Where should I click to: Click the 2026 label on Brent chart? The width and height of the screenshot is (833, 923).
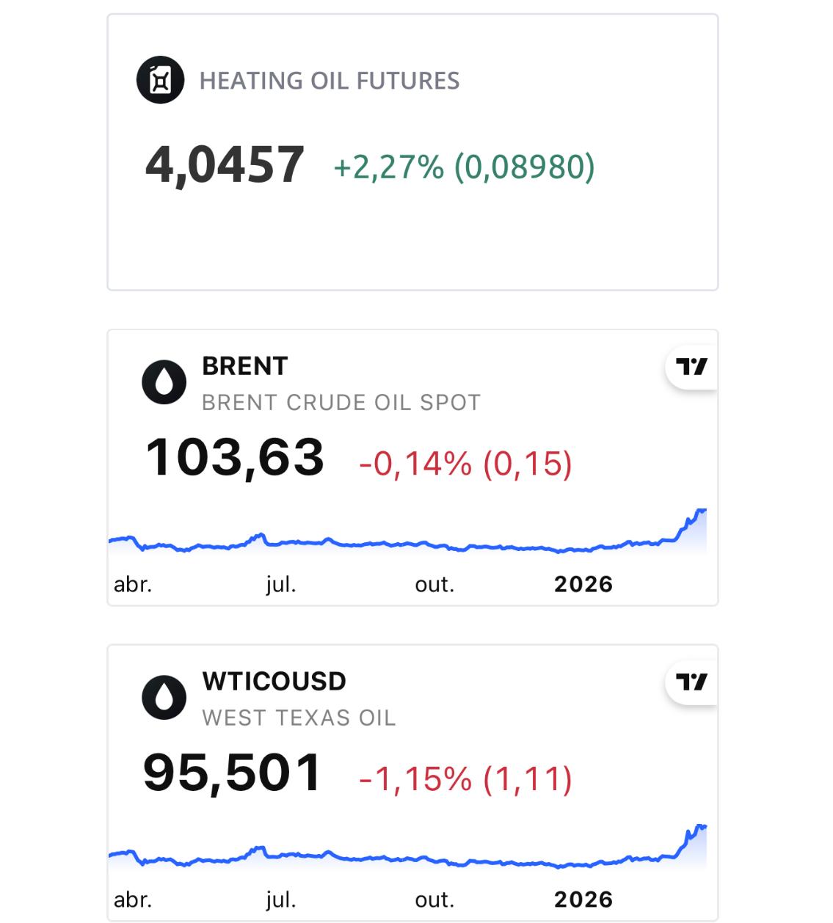583,584
